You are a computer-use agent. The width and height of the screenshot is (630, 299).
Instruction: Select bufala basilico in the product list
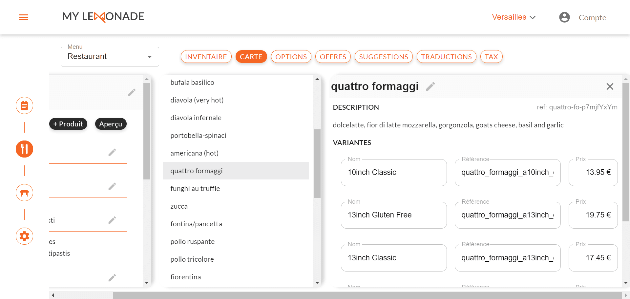[x=236, y=83]
